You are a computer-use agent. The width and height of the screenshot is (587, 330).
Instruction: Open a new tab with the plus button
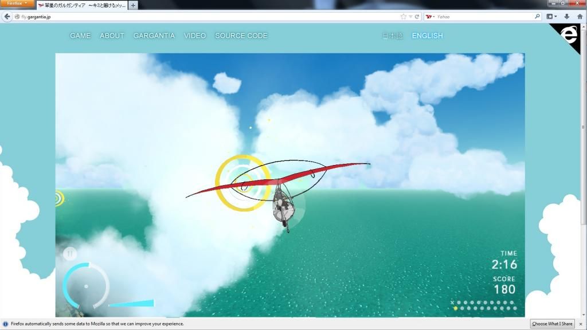pyautogui.click(x=133, y=5)
